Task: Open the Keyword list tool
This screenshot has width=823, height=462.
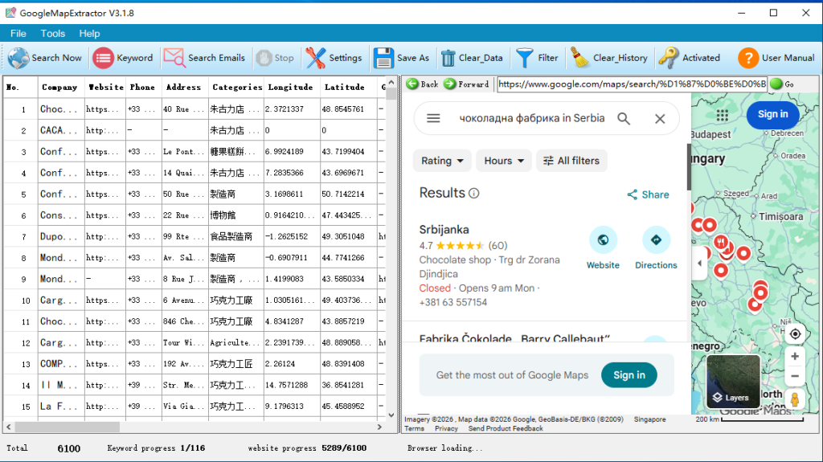Action: pos(104,58)
